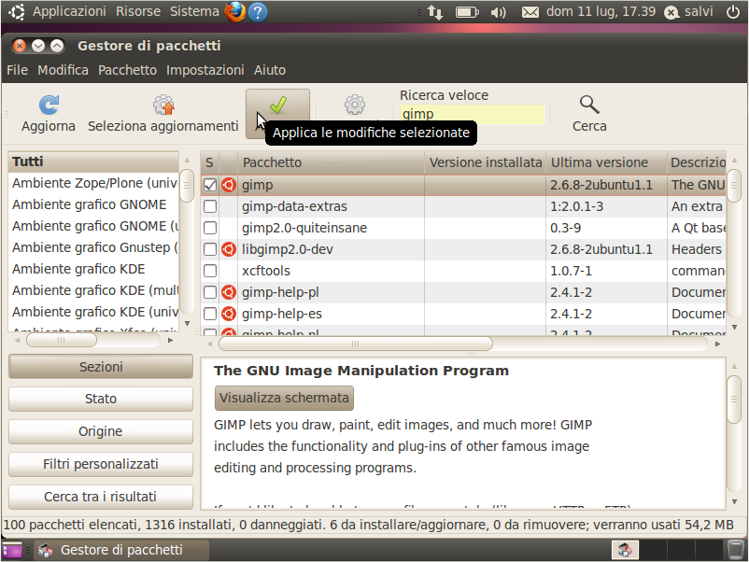Open the File menu

pos(17,70)
